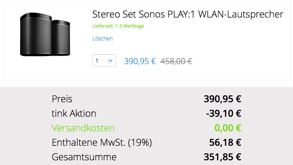Click the tink Aktion discount label
The width and height of the screenshot is (293, 165).
(x=74, y=113)
